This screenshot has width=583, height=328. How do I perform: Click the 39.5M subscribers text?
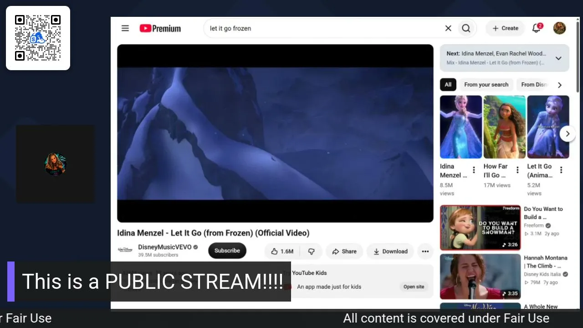tap(158, 255)
